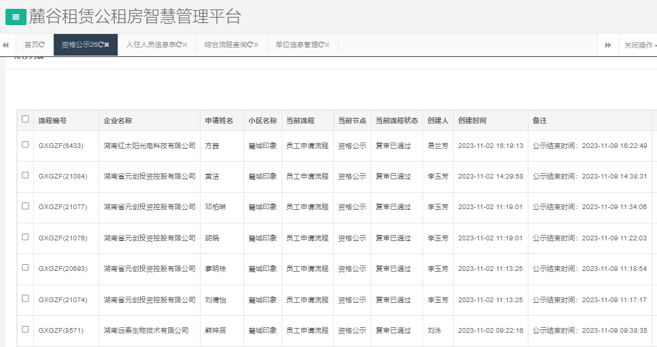Close the 综合流程查询 tab with its X
This screenshot has width=657, height=347.
pos(256,44)
